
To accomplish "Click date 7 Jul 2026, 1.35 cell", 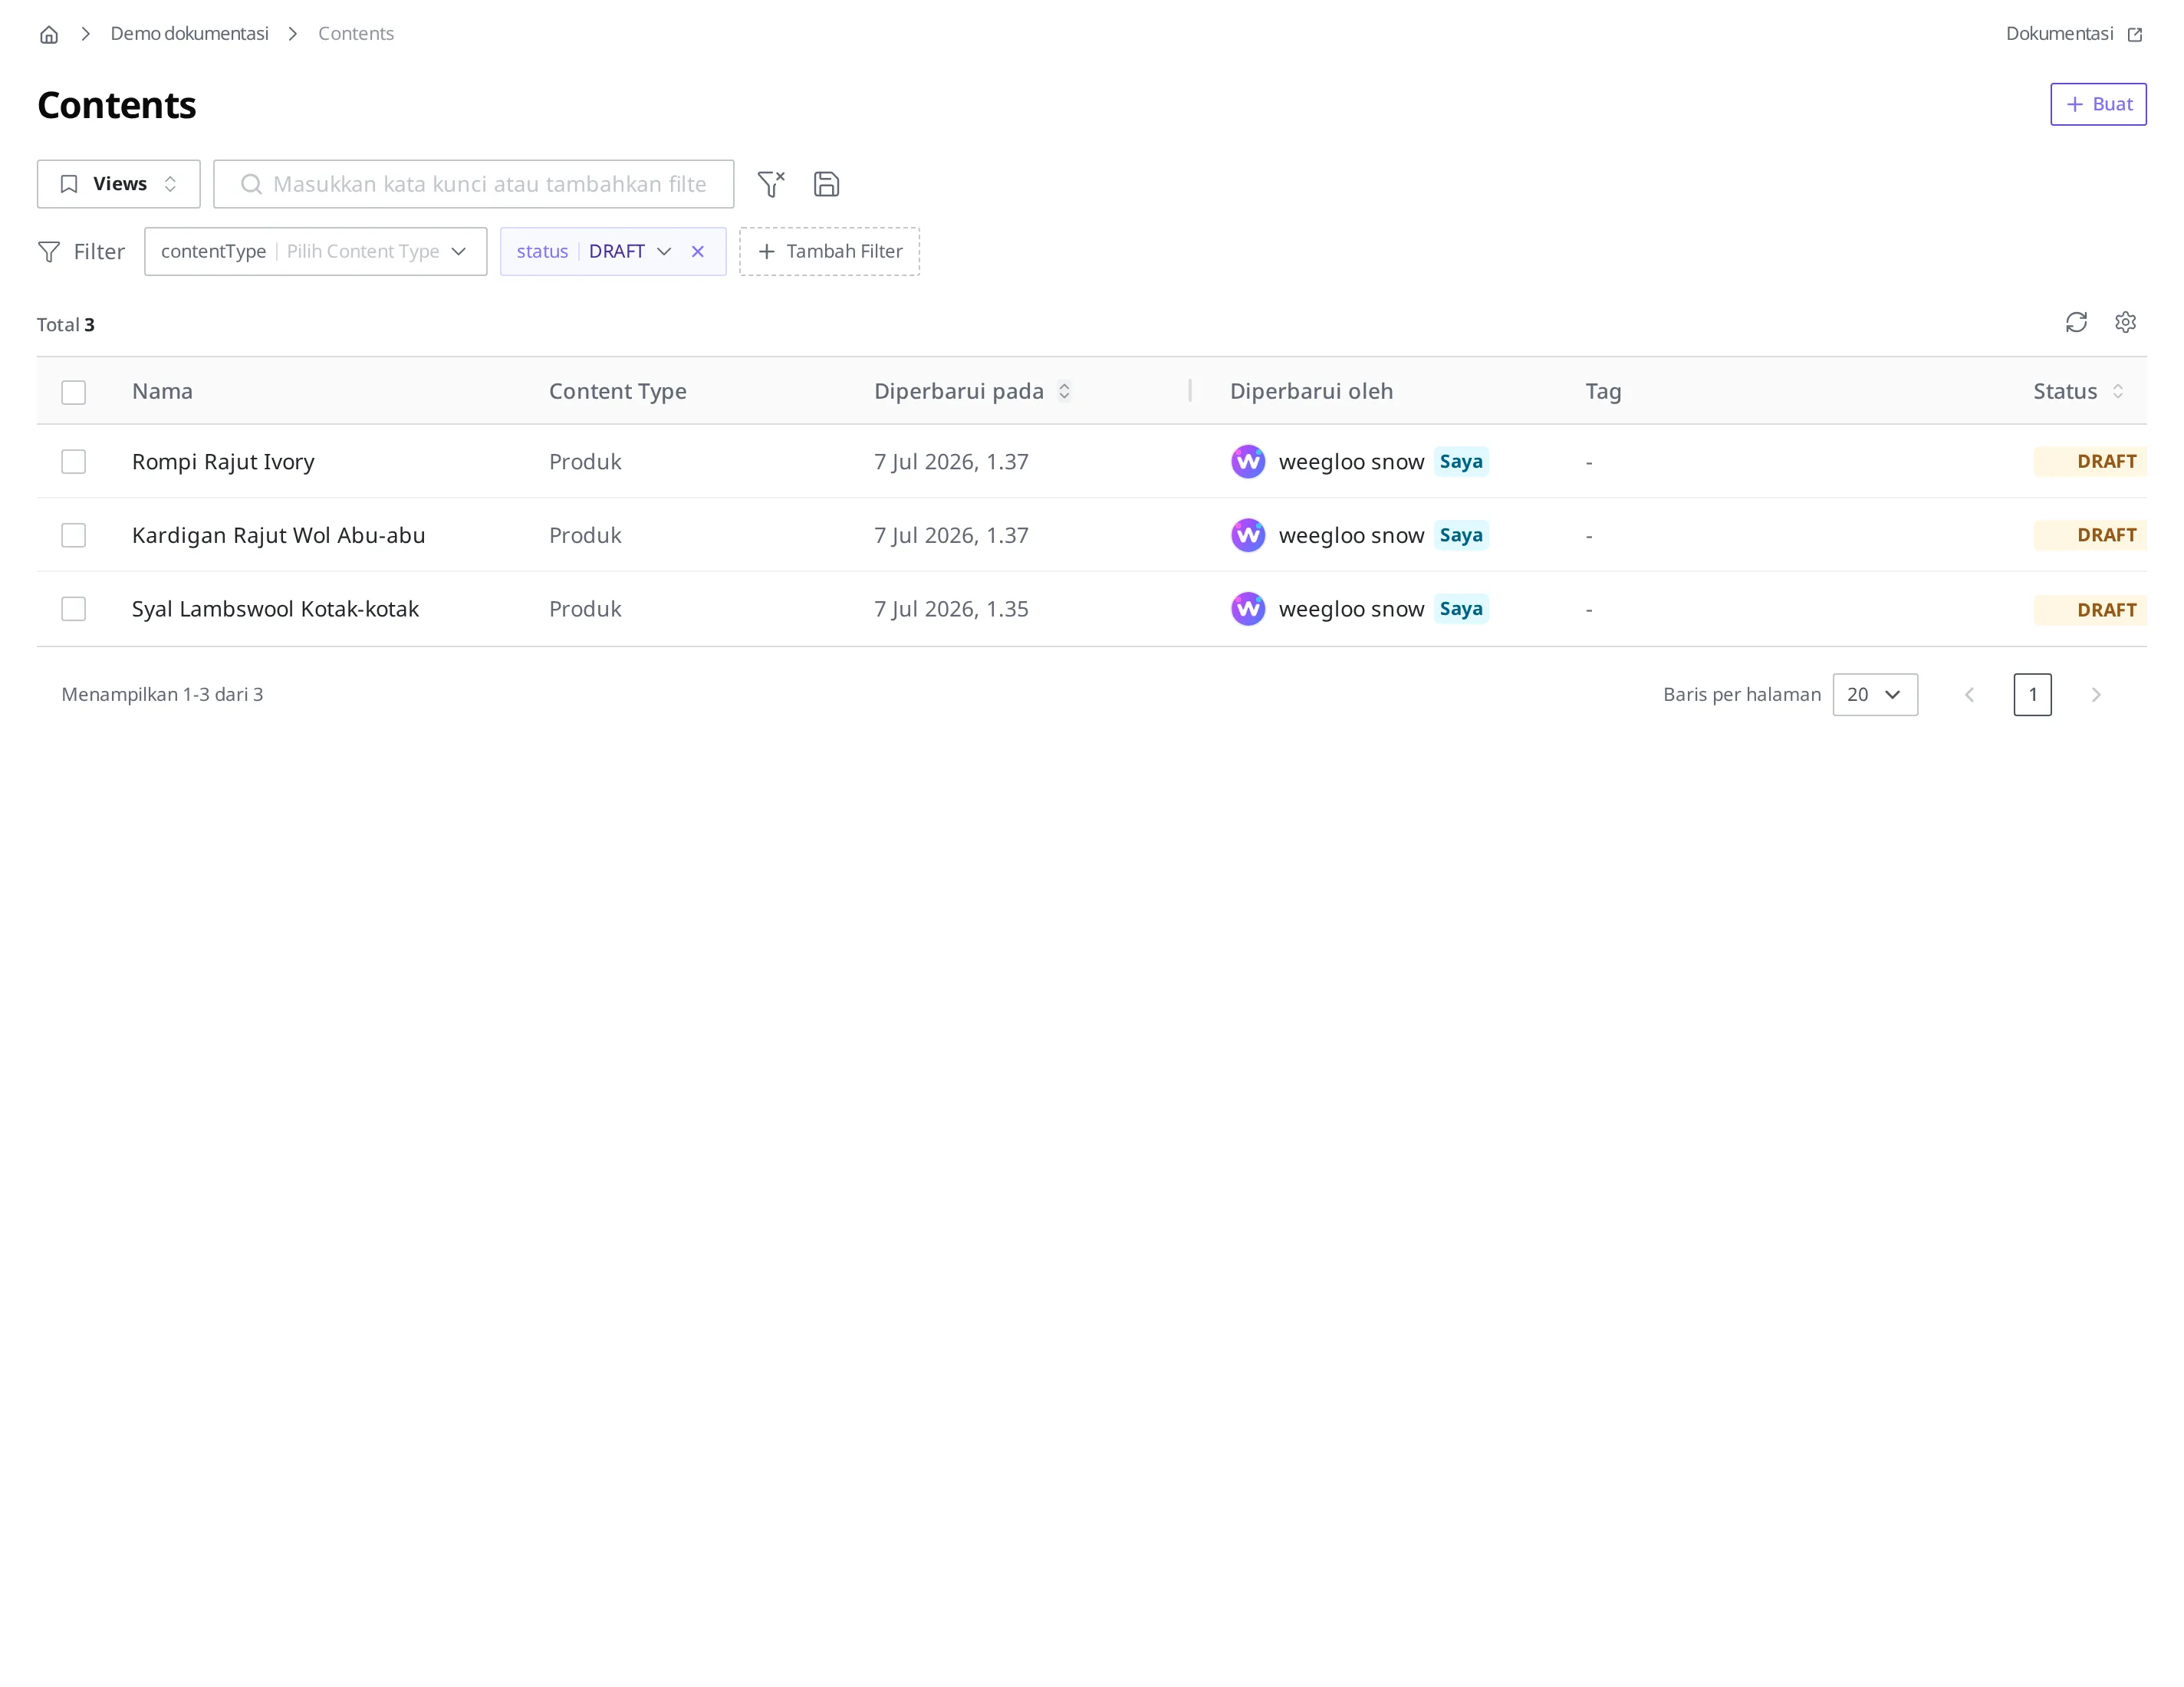I will point(951,609).
